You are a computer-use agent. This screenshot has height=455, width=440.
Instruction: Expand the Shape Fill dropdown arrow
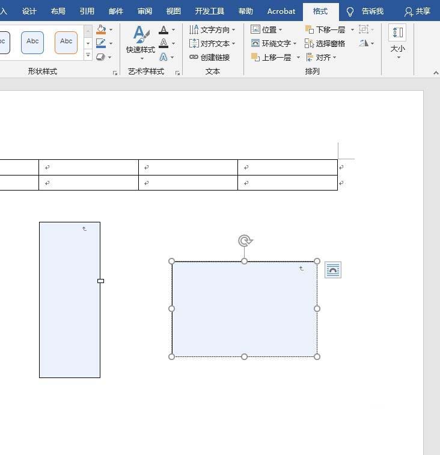(x=111, y=29)
